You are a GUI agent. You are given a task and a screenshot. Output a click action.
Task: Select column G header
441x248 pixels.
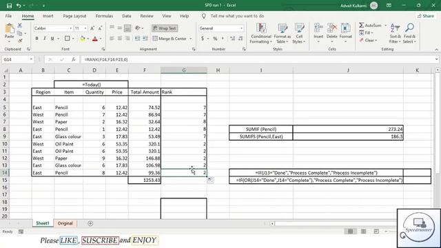(184, 70)
